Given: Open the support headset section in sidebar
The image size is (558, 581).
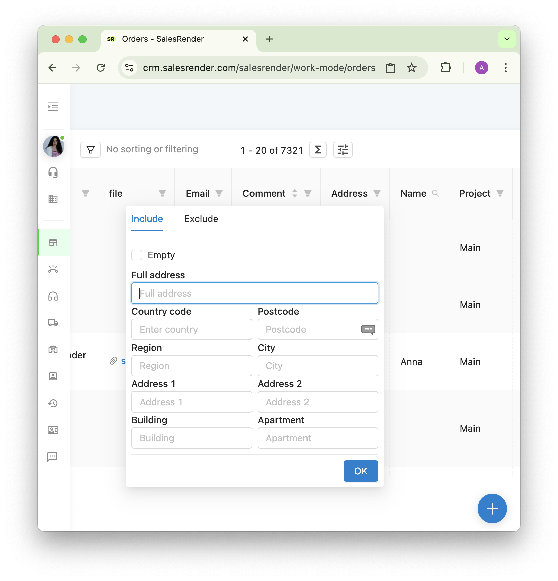Looking at the screenshot, I should pyautogui.click(x=53, y=173).
